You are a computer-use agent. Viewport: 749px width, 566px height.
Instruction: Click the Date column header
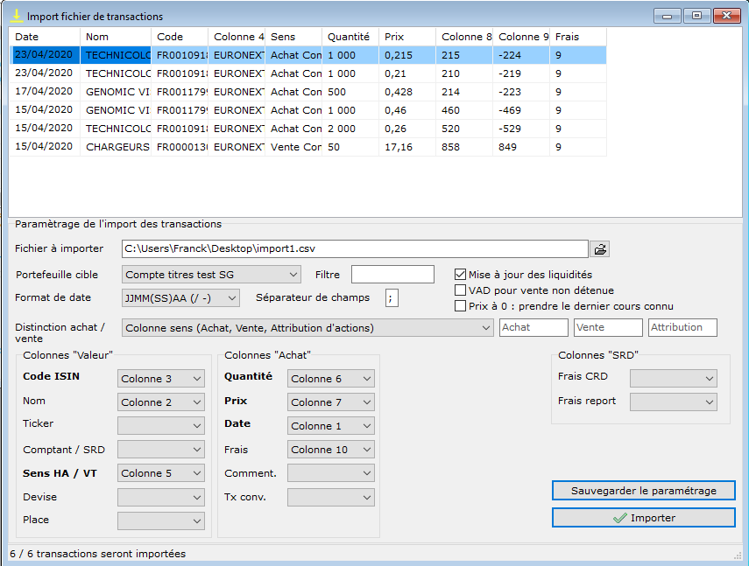(x=45, y=37)
